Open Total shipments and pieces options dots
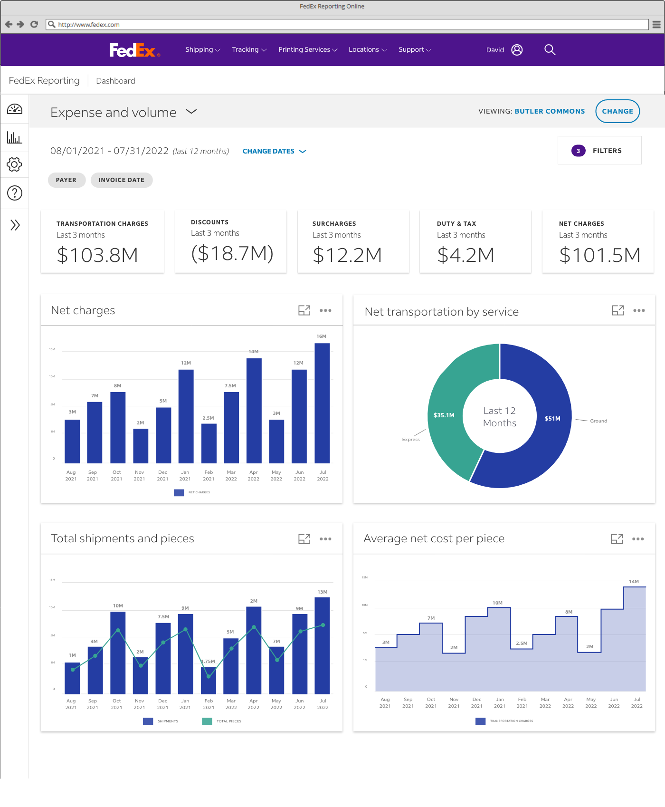Viewport: 665px width, 807px height. point(325,539)
